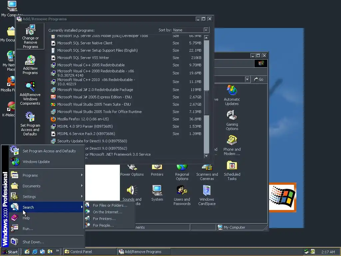Choose Search For People
The image size is (341, 256).
109,225
